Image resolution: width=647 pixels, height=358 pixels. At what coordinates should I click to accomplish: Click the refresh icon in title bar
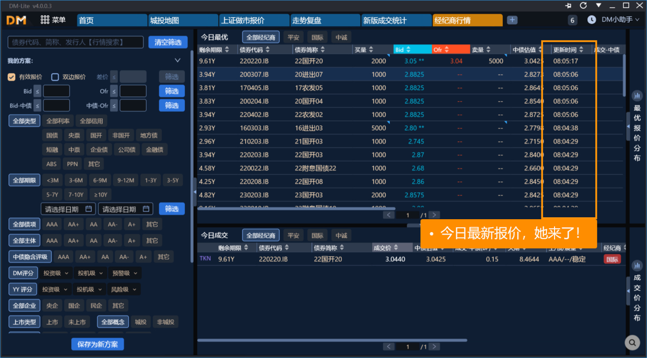click(x=583, y=5)
